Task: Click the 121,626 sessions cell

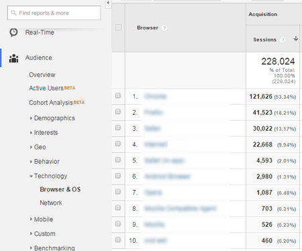Action: click(272, 97)
